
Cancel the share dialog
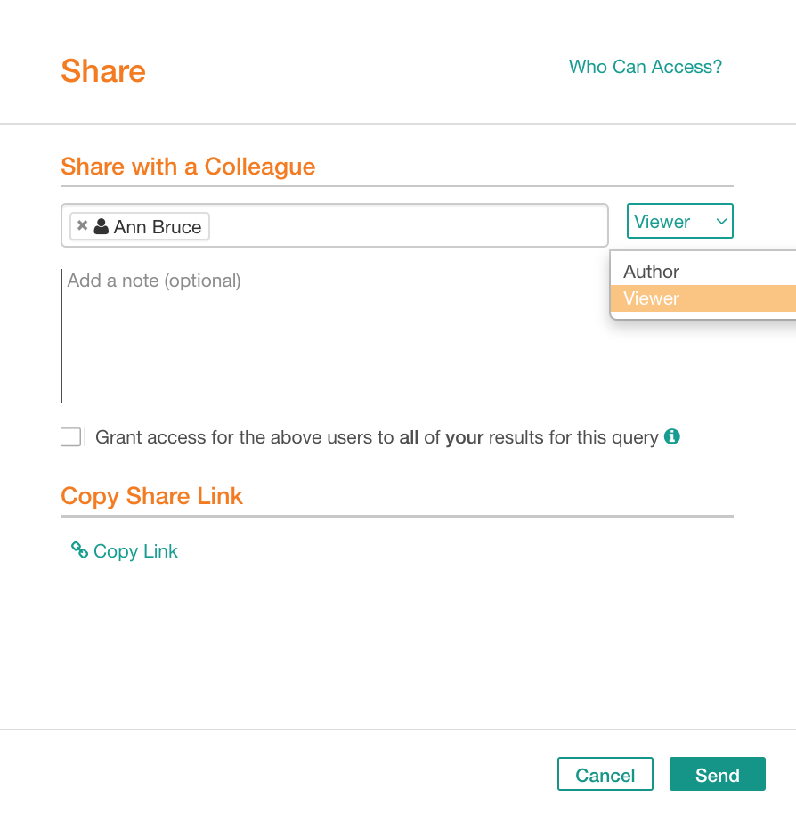(605, 774)
